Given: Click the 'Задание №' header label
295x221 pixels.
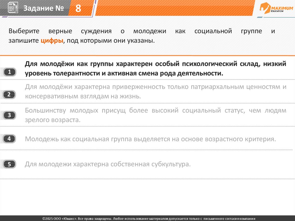Looking at the screenshot, I should coord(44,8).
